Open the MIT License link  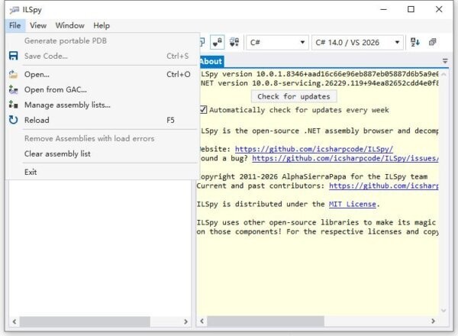(x=352, y=204)
